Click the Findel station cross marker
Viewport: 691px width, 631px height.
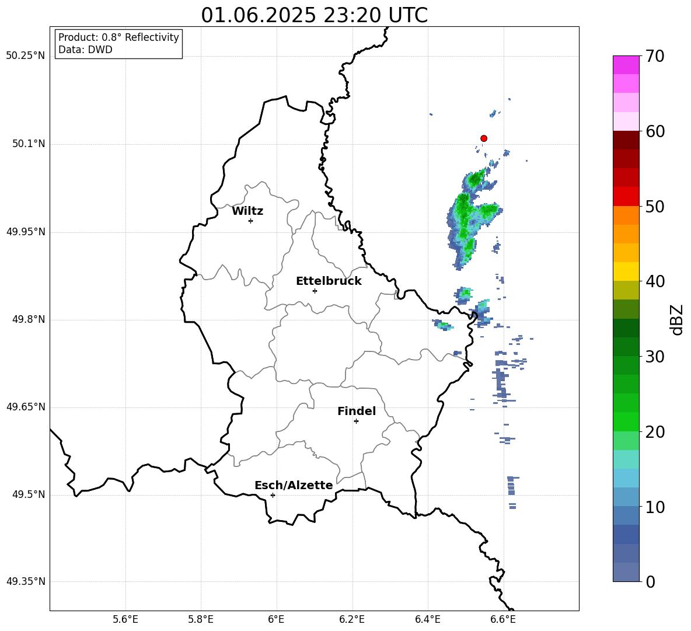[x=356, y=421]
